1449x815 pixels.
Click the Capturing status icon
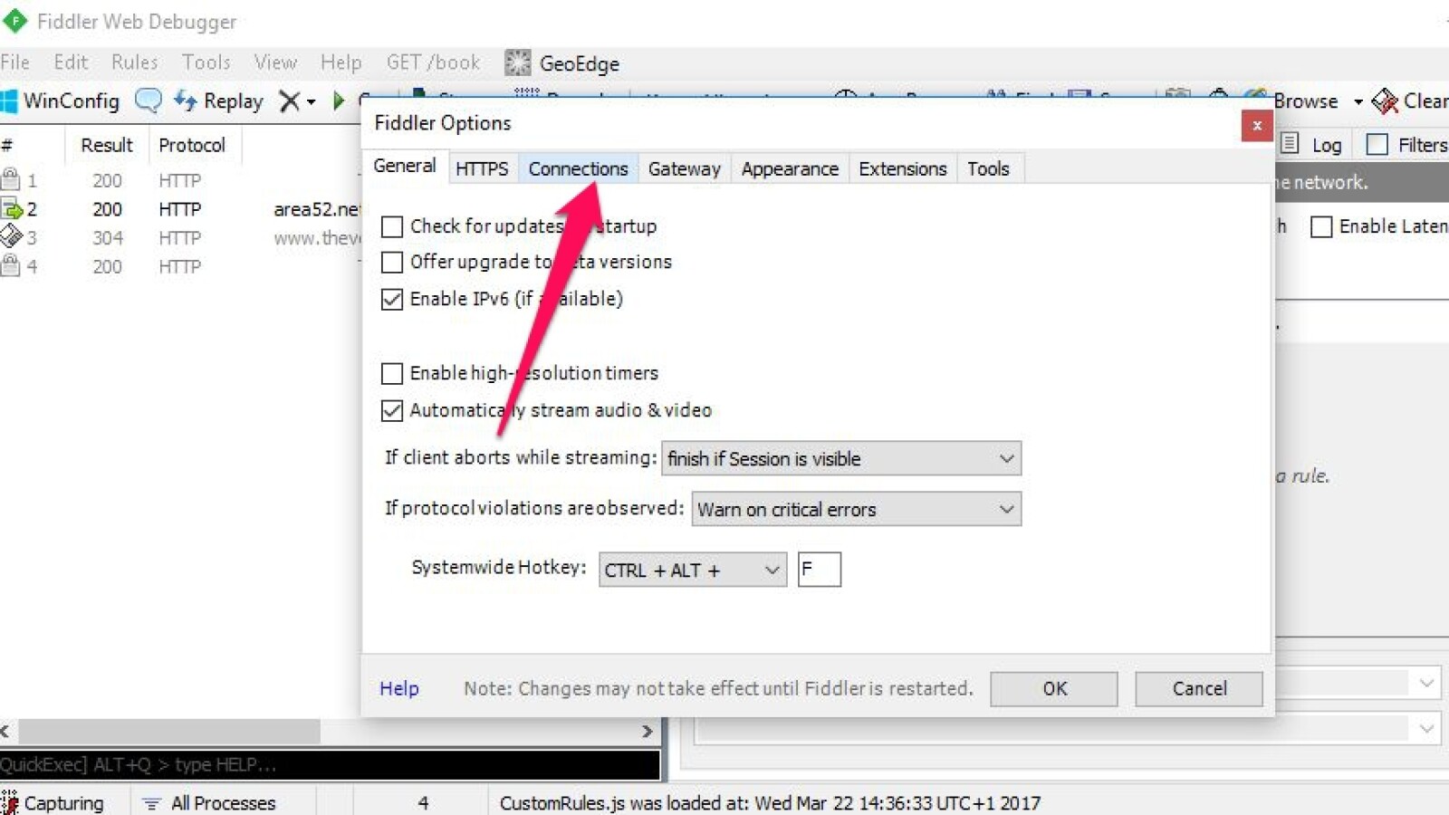coord(10,802)
